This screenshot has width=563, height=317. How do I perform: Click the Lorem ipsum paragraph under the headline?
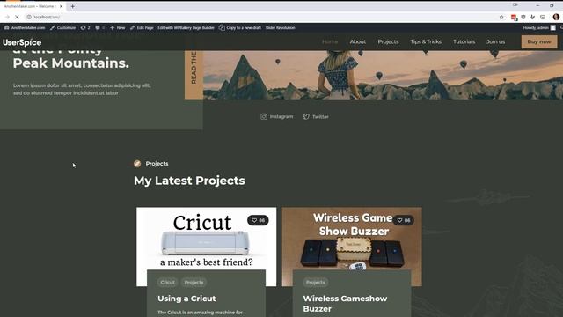tap(82, 89)
